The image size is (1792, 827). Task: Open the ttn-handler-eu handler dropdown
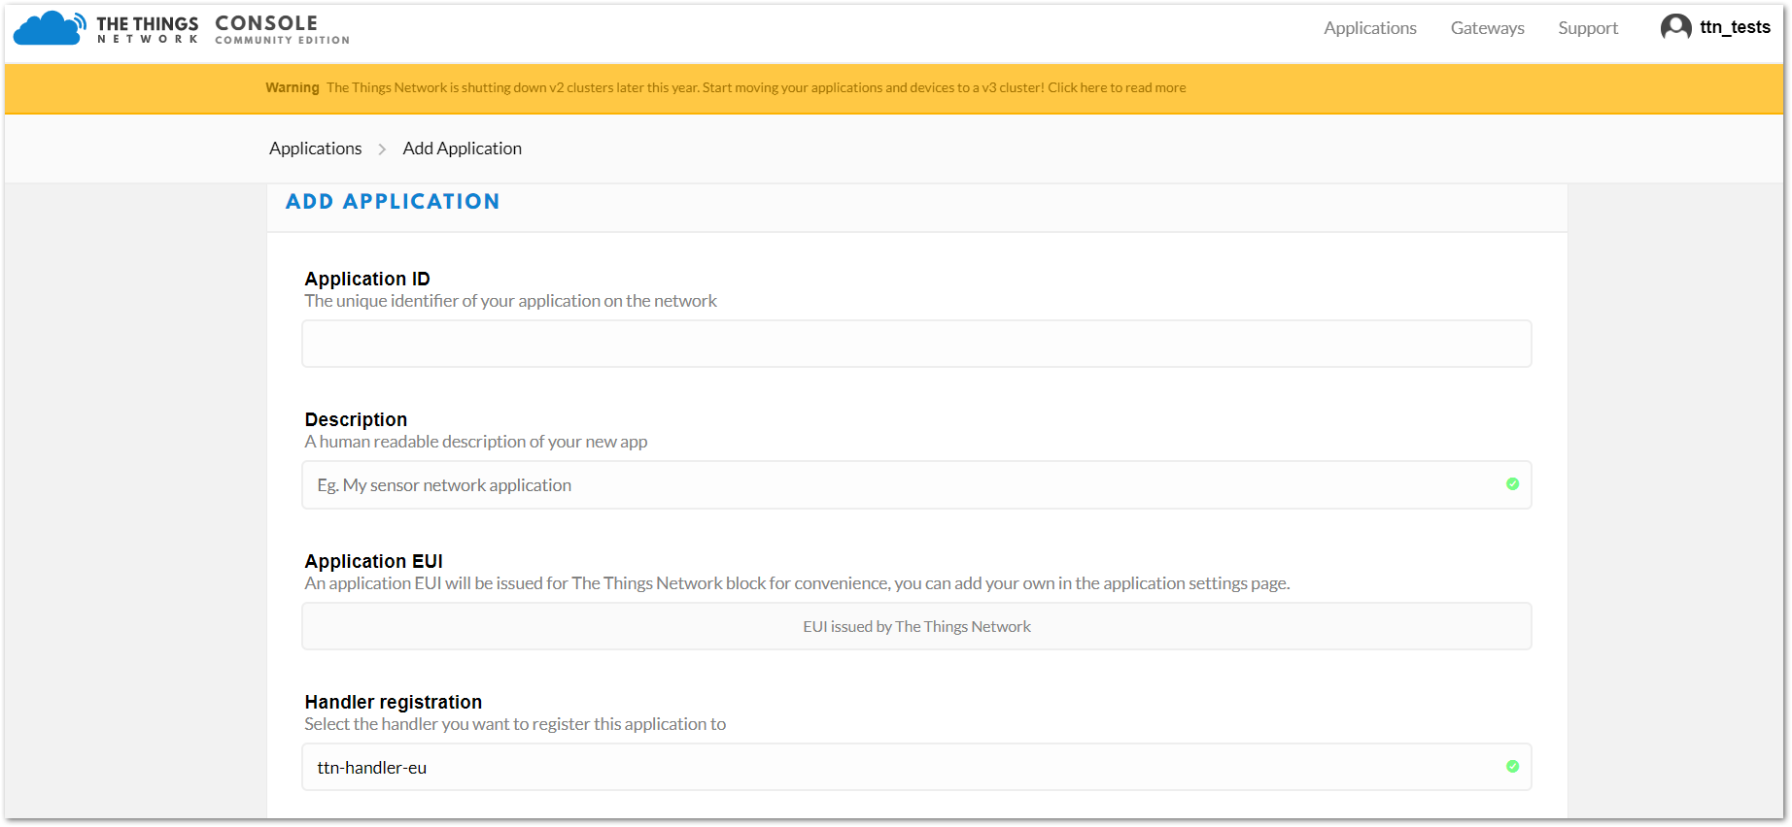point(916,767)
